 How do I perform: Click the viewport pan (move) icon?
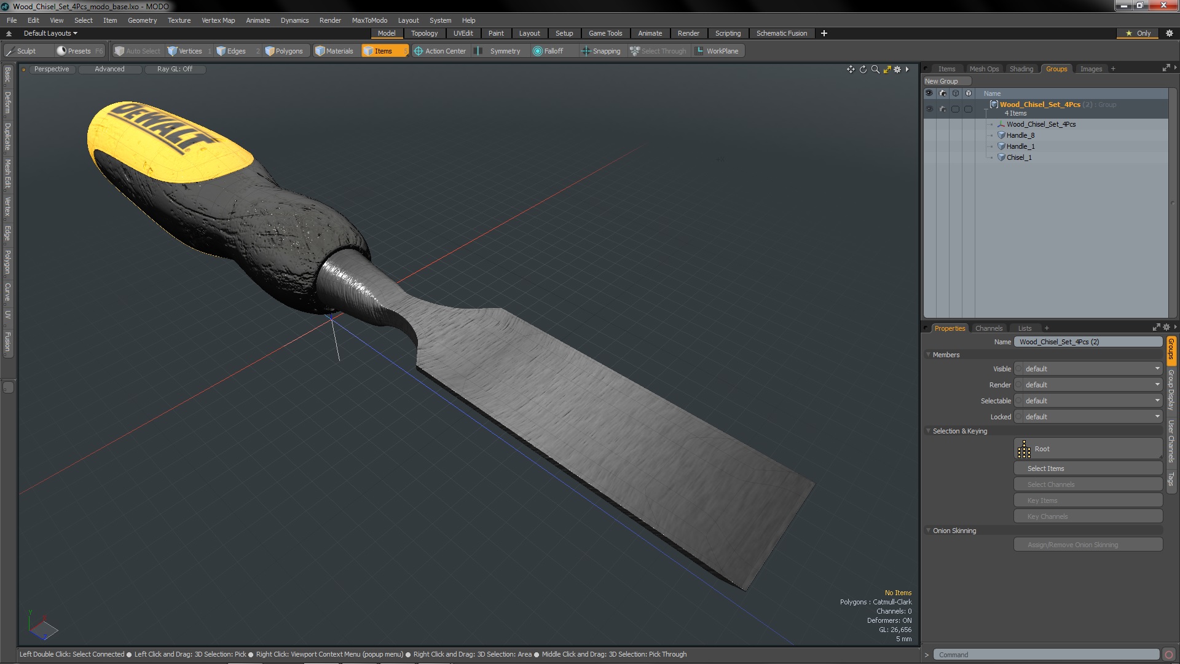851,69
